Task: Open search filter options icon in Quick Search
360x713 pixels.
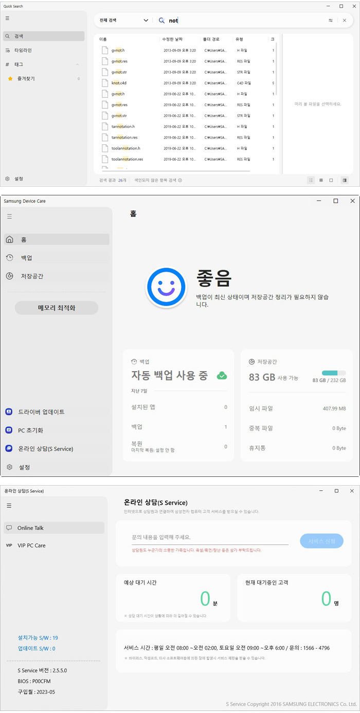Action: (331, 20)
